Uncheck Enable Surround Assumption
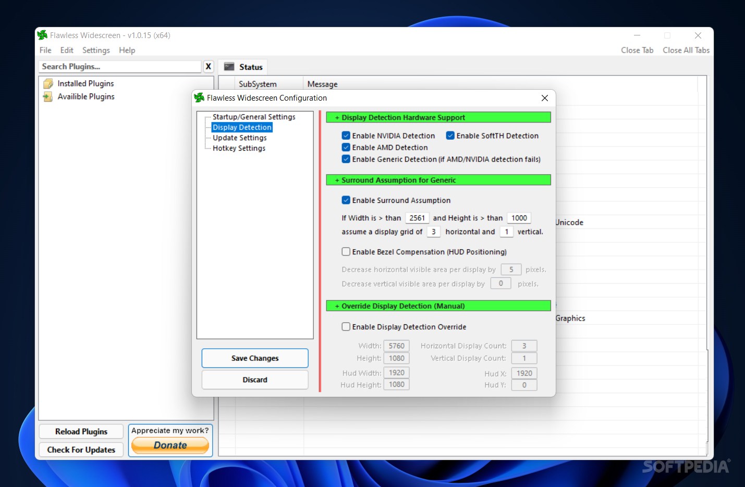This screenshot has height=487, width=745. click(346, 200)
